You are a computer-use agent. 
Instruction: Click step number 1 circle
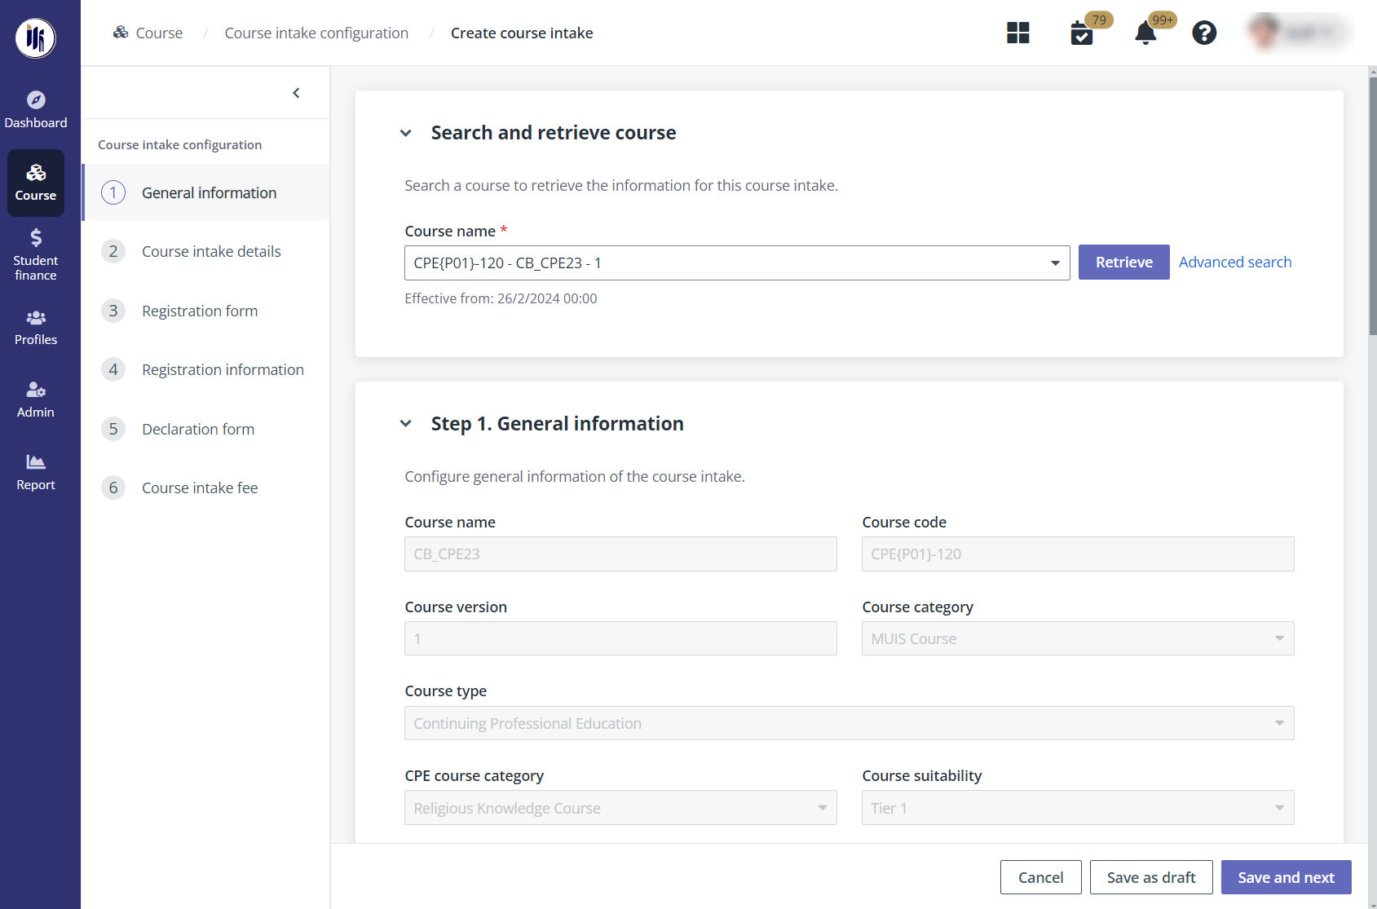click(113, 192)
